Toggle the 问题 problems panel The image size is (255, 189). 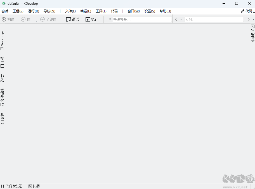[x=34, y=186]
